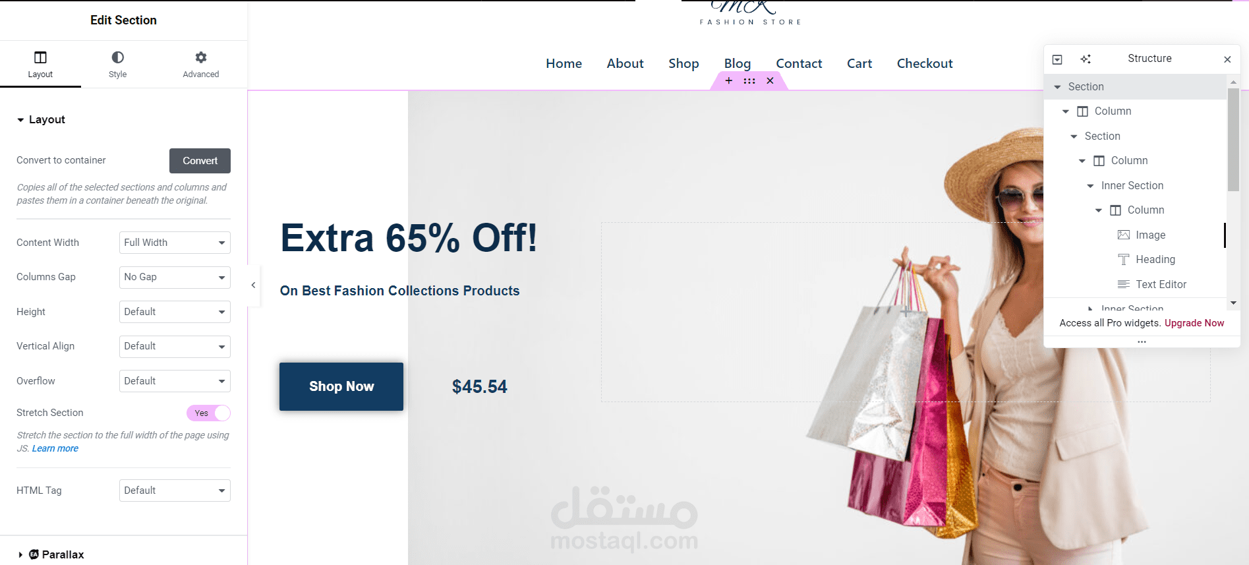Click the add section plus icon

click(728, 80)
